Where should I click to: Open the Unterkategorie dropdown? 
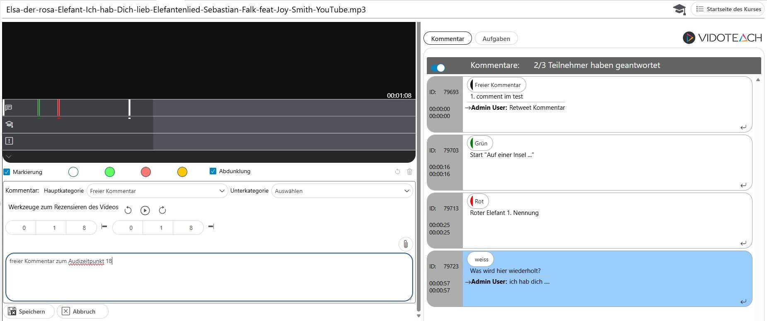click(342, 191)
